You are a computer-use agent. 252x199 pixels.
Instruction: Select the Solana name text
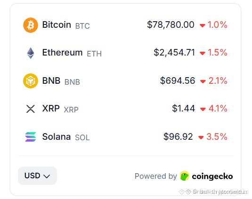click(57, 137)
